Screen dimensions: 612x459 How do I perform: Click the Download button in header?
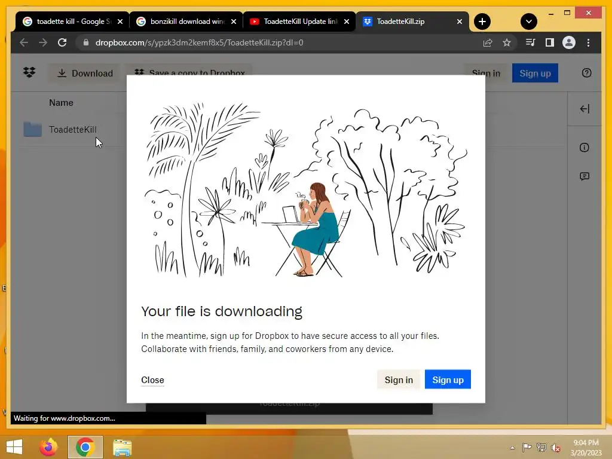(x=85, y=73)
